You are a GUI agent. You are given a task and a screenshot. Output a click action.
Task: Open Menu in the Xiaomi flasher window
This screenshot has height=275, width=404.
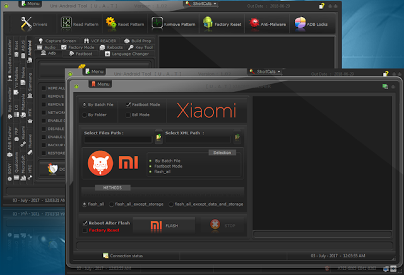[x=100, y=84]
